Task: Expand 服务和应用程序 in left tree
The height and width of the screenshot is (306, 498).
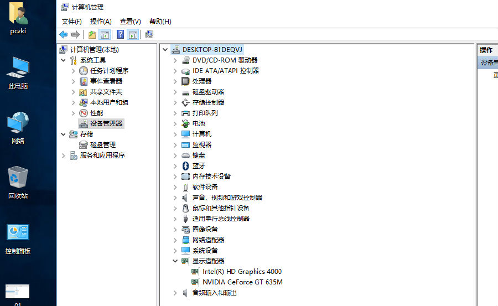Action: click(64, 155)
